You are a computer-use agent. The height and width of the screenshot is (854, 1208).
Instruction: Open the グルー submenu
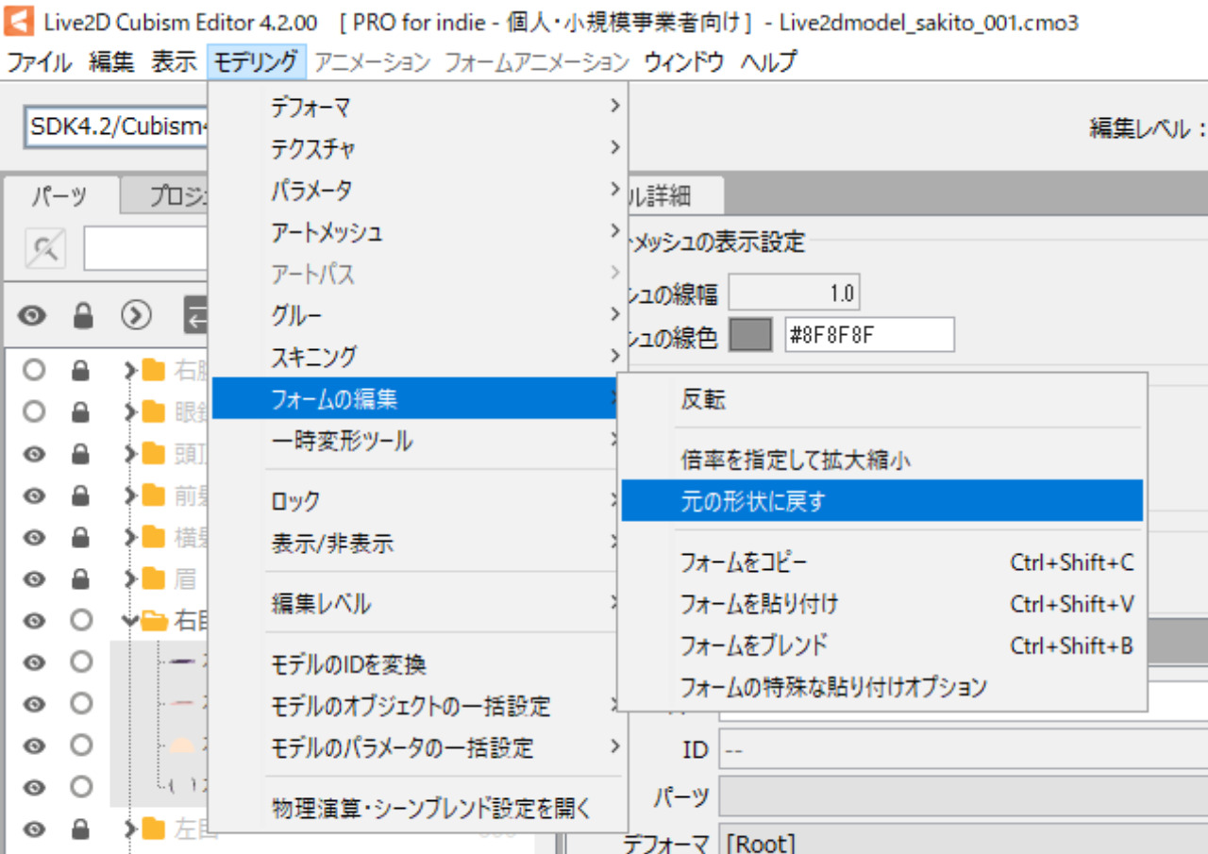(418, 315)
